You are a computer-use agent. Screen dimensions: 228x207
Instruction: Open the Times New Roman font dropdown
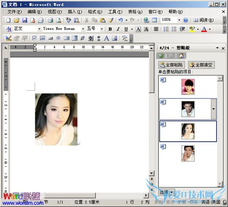pyautogui.click(x=83, y=29)
